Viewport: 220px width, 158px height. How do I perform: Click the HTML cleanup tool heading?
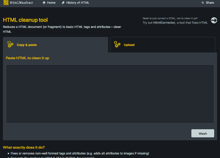(25, 20)
